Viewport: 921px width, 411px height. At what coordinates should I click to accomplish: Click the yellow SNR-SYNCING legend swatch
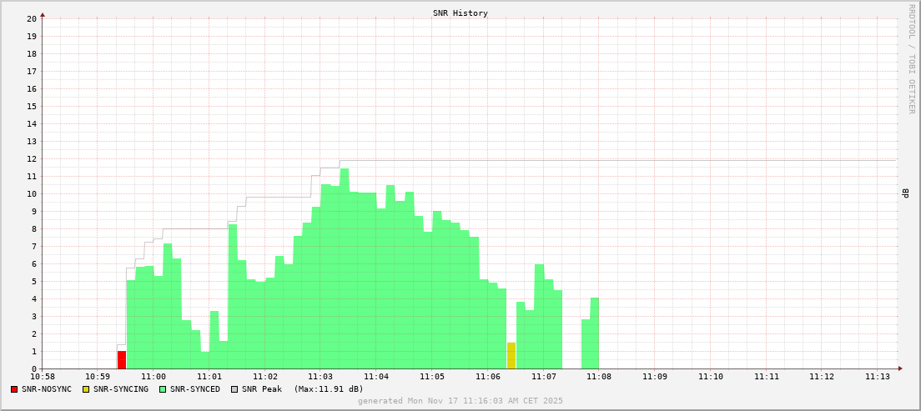86,389
